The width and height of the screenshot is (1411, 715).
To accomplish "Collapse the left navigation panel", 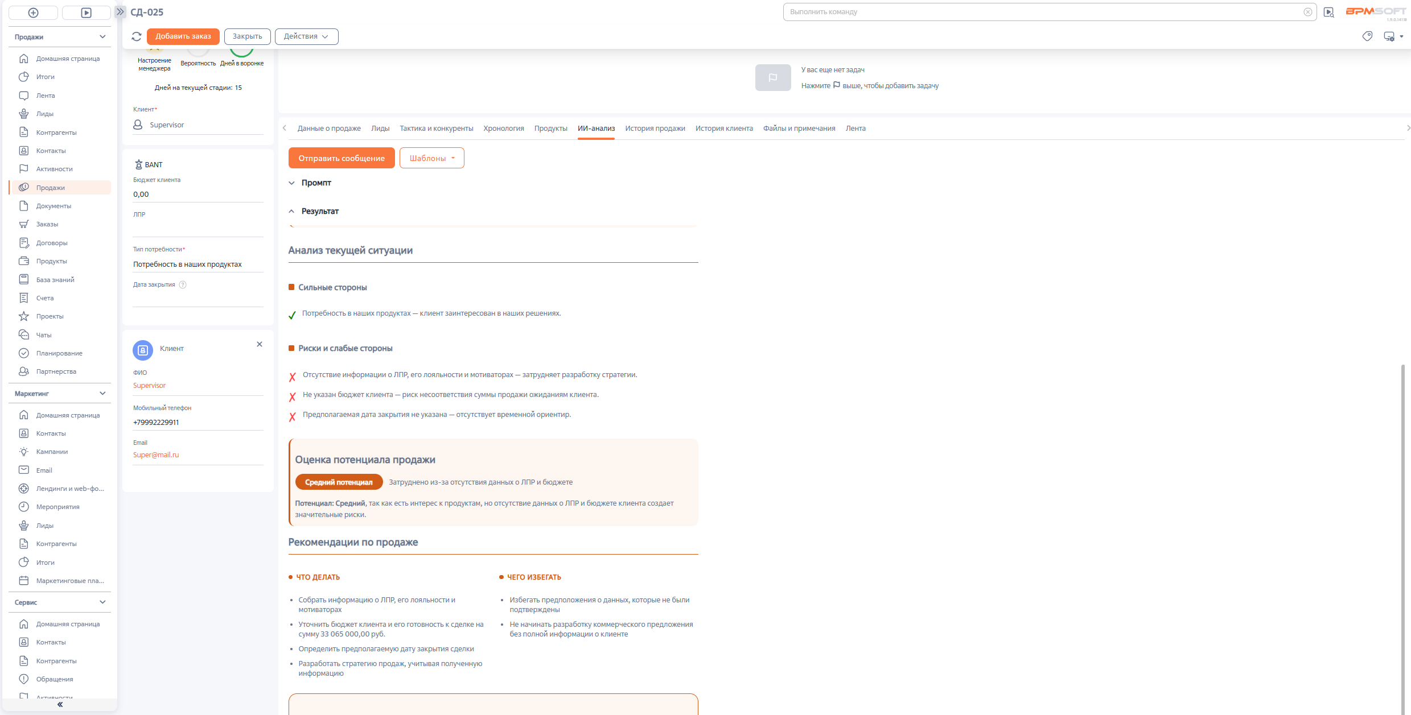I will click(59, 704).
